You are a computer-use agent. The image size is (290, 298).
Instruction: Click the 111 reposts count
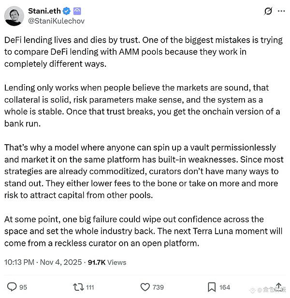(89, 287)
